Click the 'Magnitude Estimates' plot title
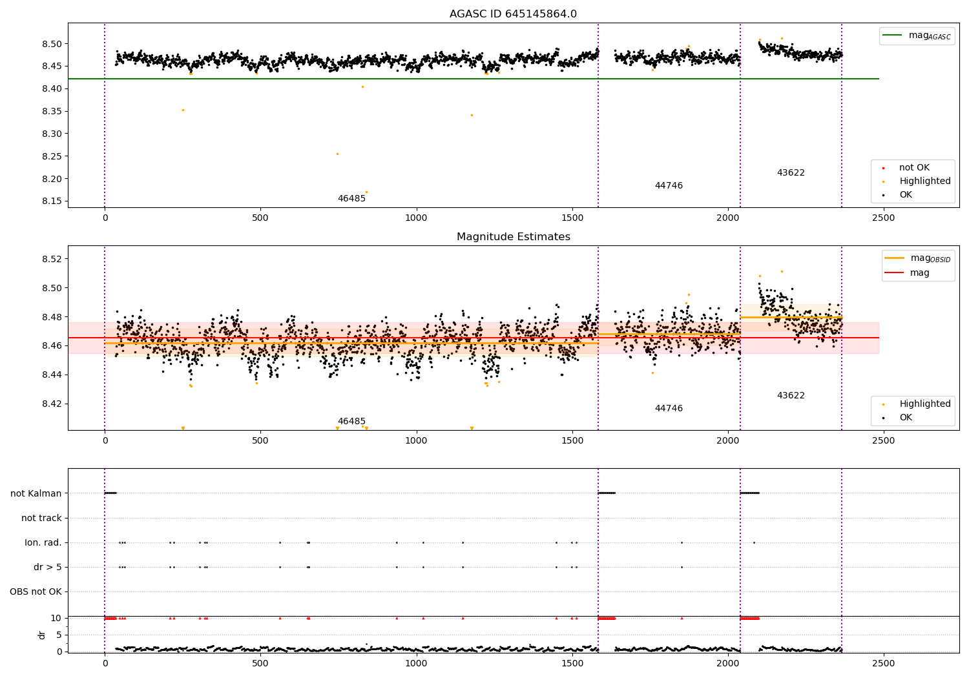Viewport: 969px width, 678px height. [513, 237]
